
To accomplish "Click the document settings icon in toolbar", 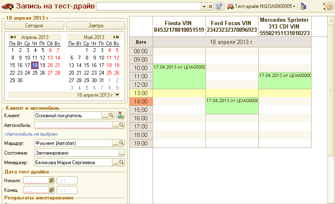I will [x=219, y=6].
